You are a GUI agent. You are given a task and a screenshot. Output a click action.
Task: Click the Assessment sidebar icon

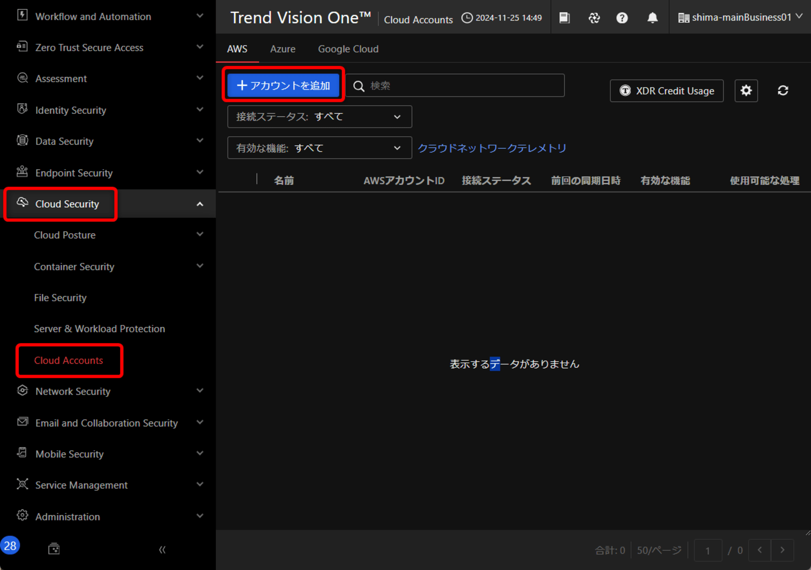pyautogui.click(x=22, y=78)
